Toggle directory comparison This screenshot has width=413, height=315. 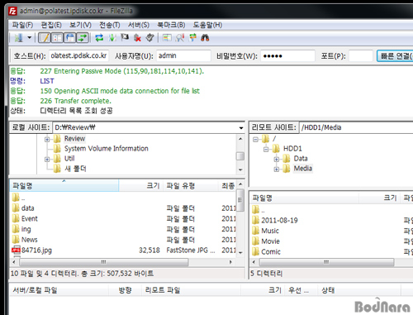pyautogui.click(x=180, y=37)
